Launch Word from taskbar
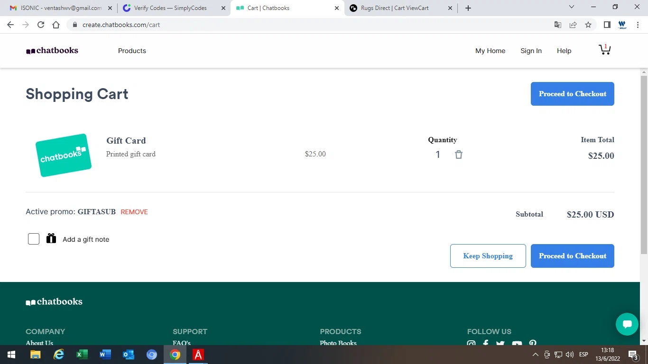Viewport: 648px width, 364px height. pyautogui.click(x=105, y=355)
